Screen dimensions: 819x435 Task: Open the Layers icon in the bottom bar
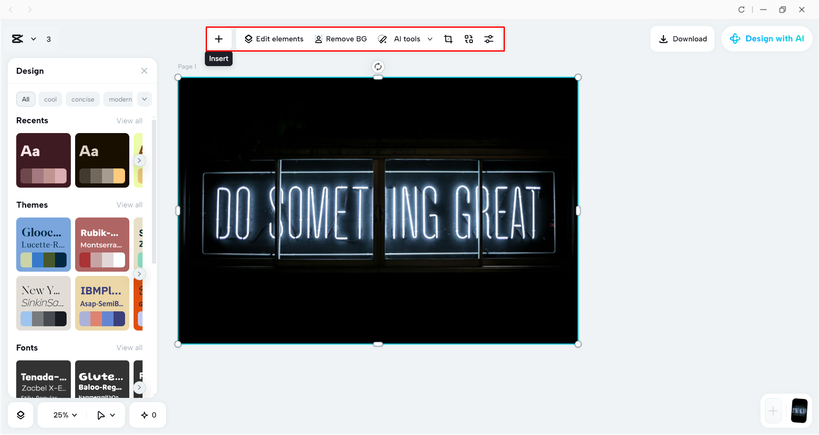[20, 415]
